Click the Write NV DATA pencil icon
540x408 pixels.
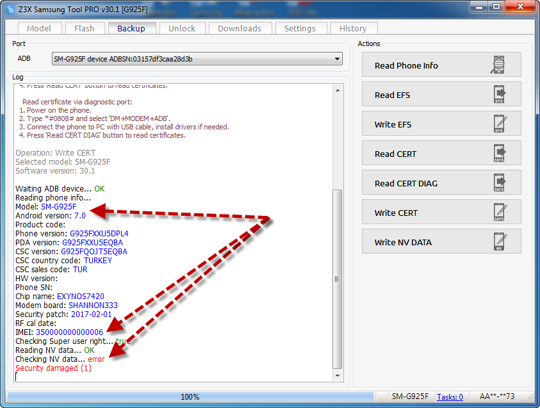(500, 241)
